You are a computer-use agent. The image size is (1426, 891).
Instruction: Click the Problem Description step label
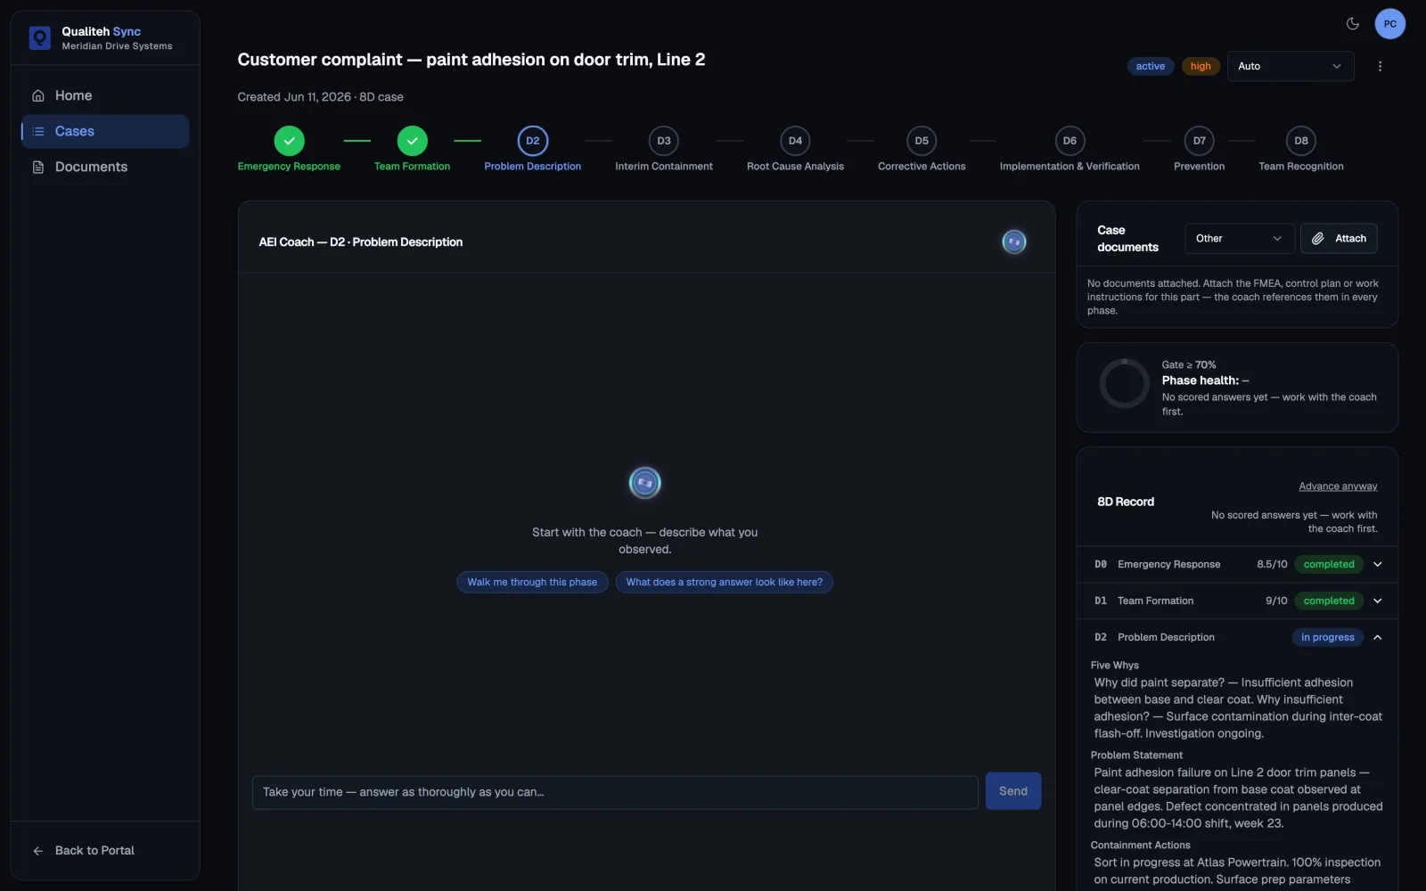(532, 167)
